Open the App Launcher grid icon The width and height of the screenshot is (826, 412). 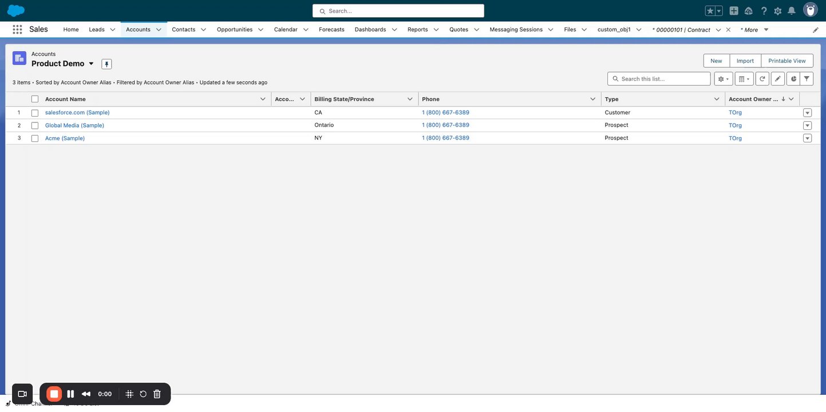pyautogui.click(x=17, y=29)
